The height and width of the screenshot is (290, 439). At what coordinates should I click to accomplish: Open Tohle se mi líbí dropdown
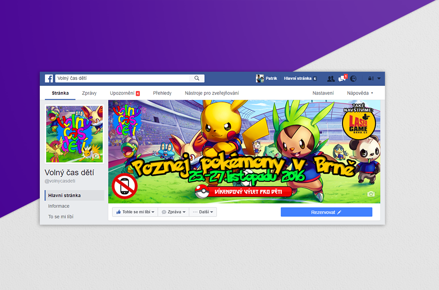coord(135,212)
